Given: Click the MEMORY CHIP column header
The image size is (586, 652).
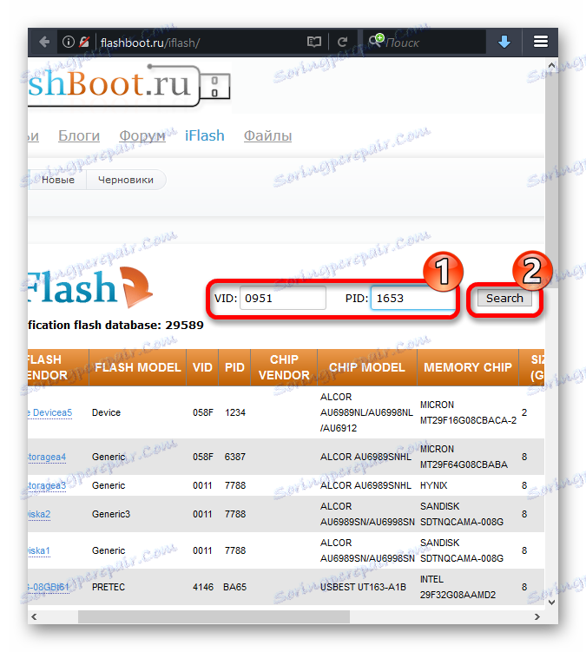Looking at the screenshot, I should point(468,367).
